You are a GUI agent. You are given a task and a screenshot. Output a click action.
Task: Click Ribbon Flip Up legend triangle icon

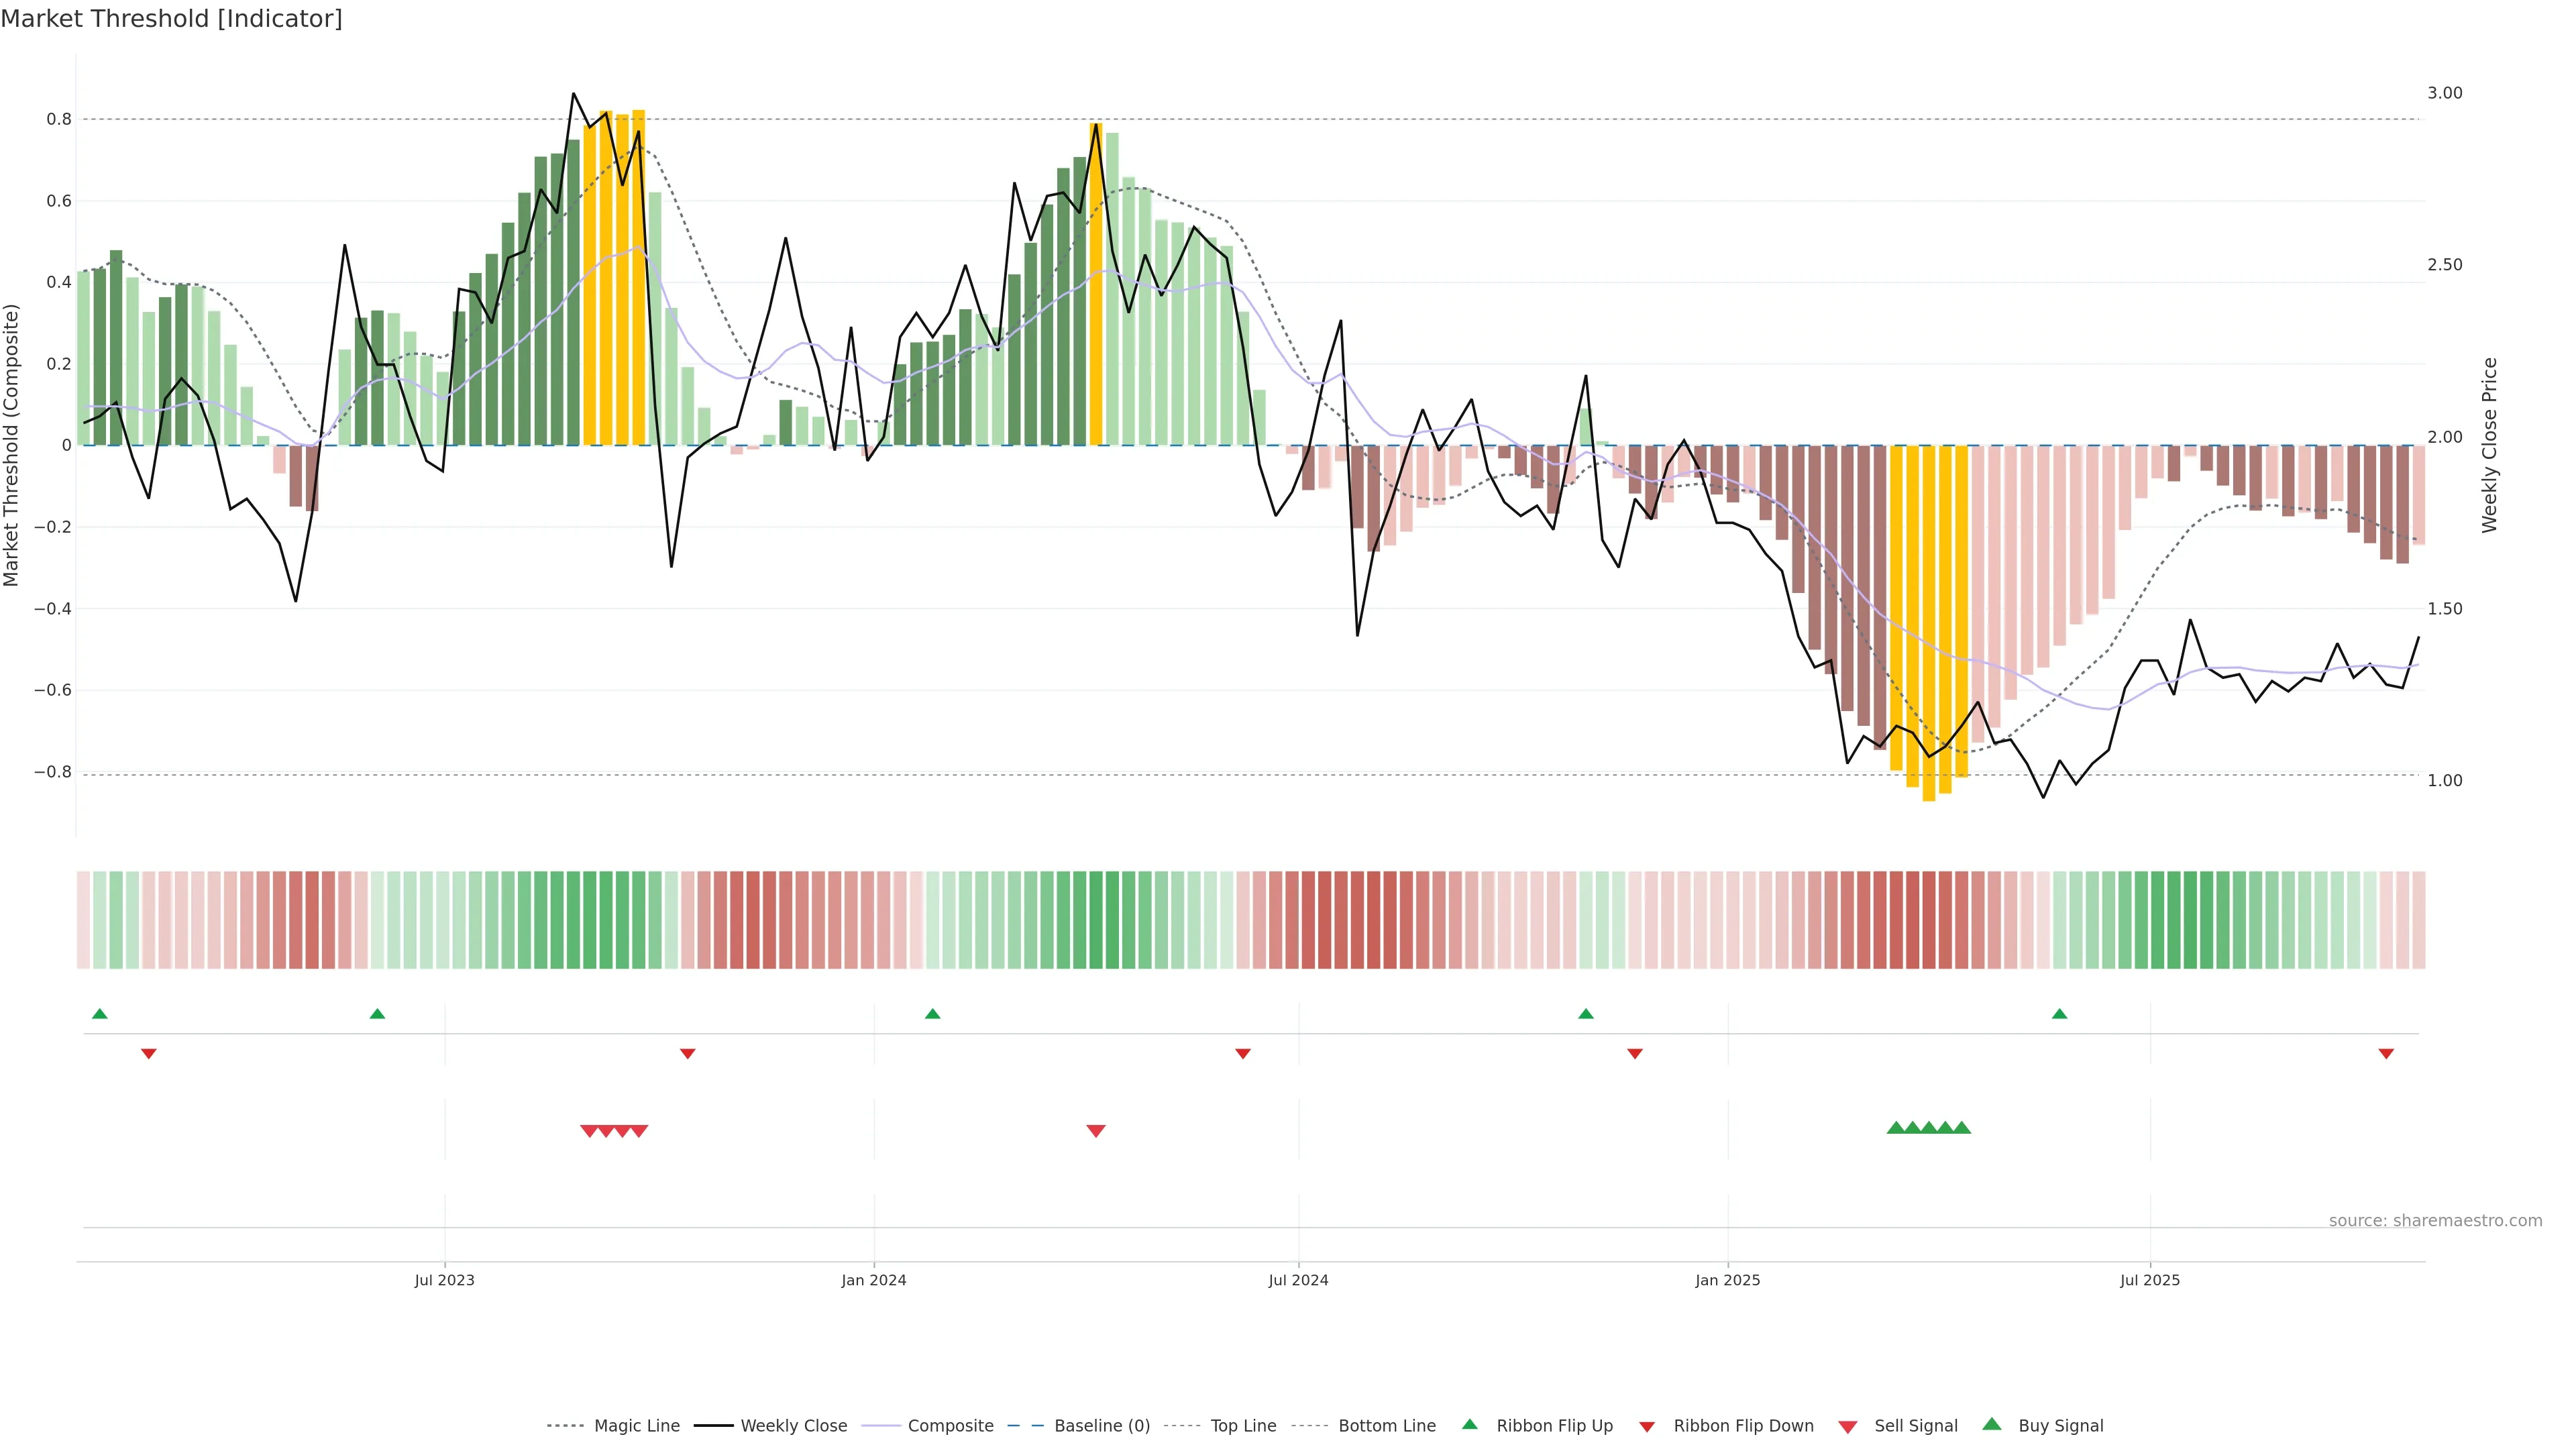(x=1469, y=1424)
